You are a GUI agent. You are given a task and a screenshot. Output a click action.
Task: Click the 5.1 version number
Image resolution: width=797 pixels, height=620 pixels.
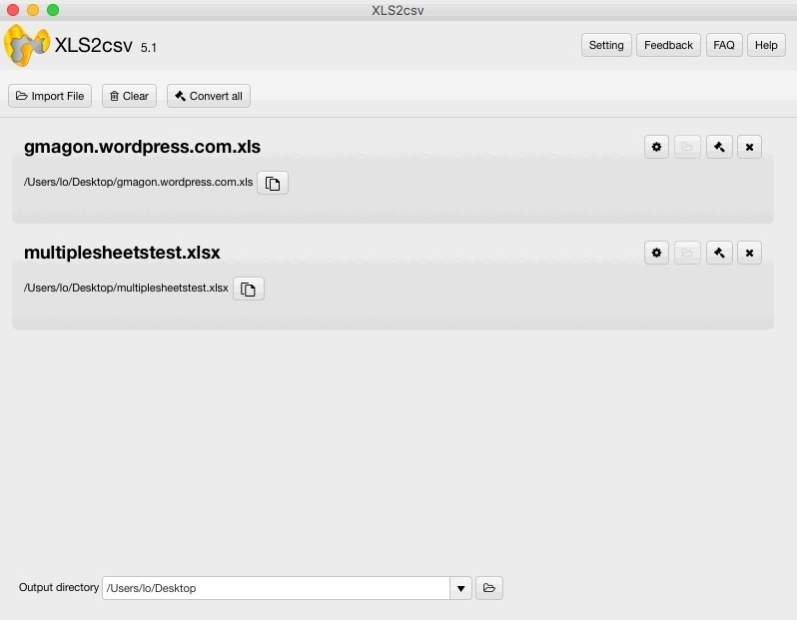pos(149,48)
